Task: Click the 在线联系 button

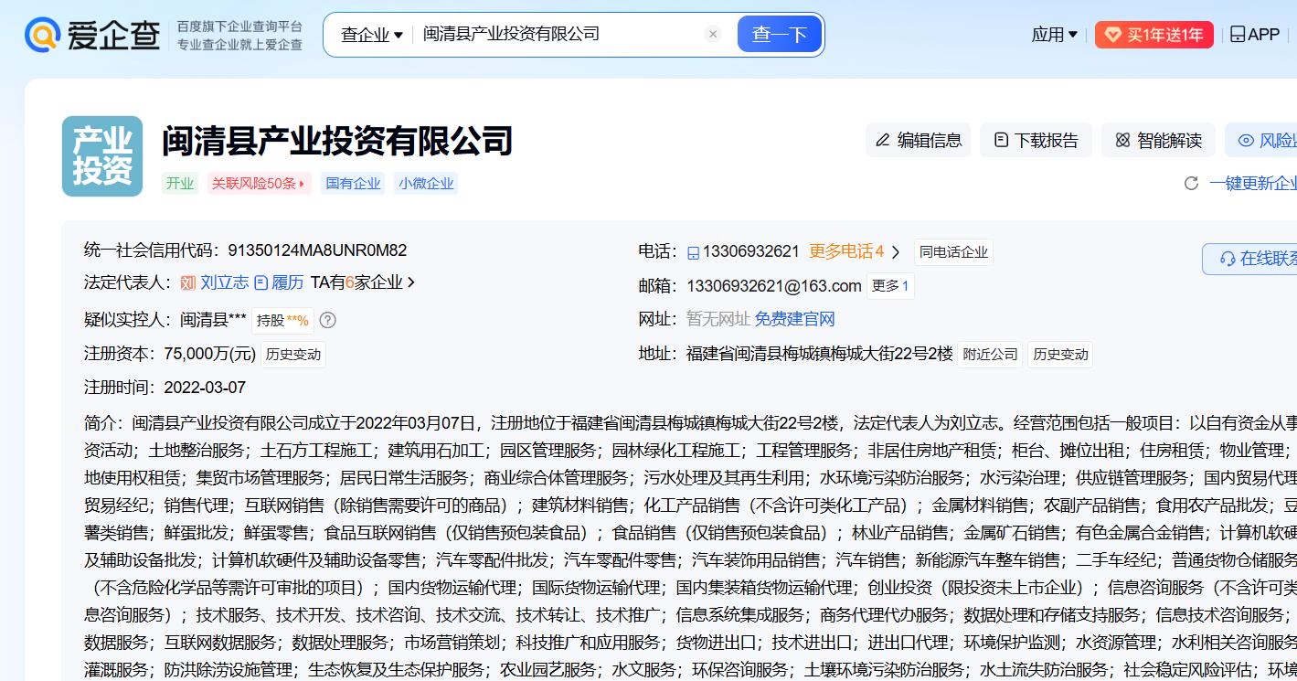Action: [x=1249, y=259]
